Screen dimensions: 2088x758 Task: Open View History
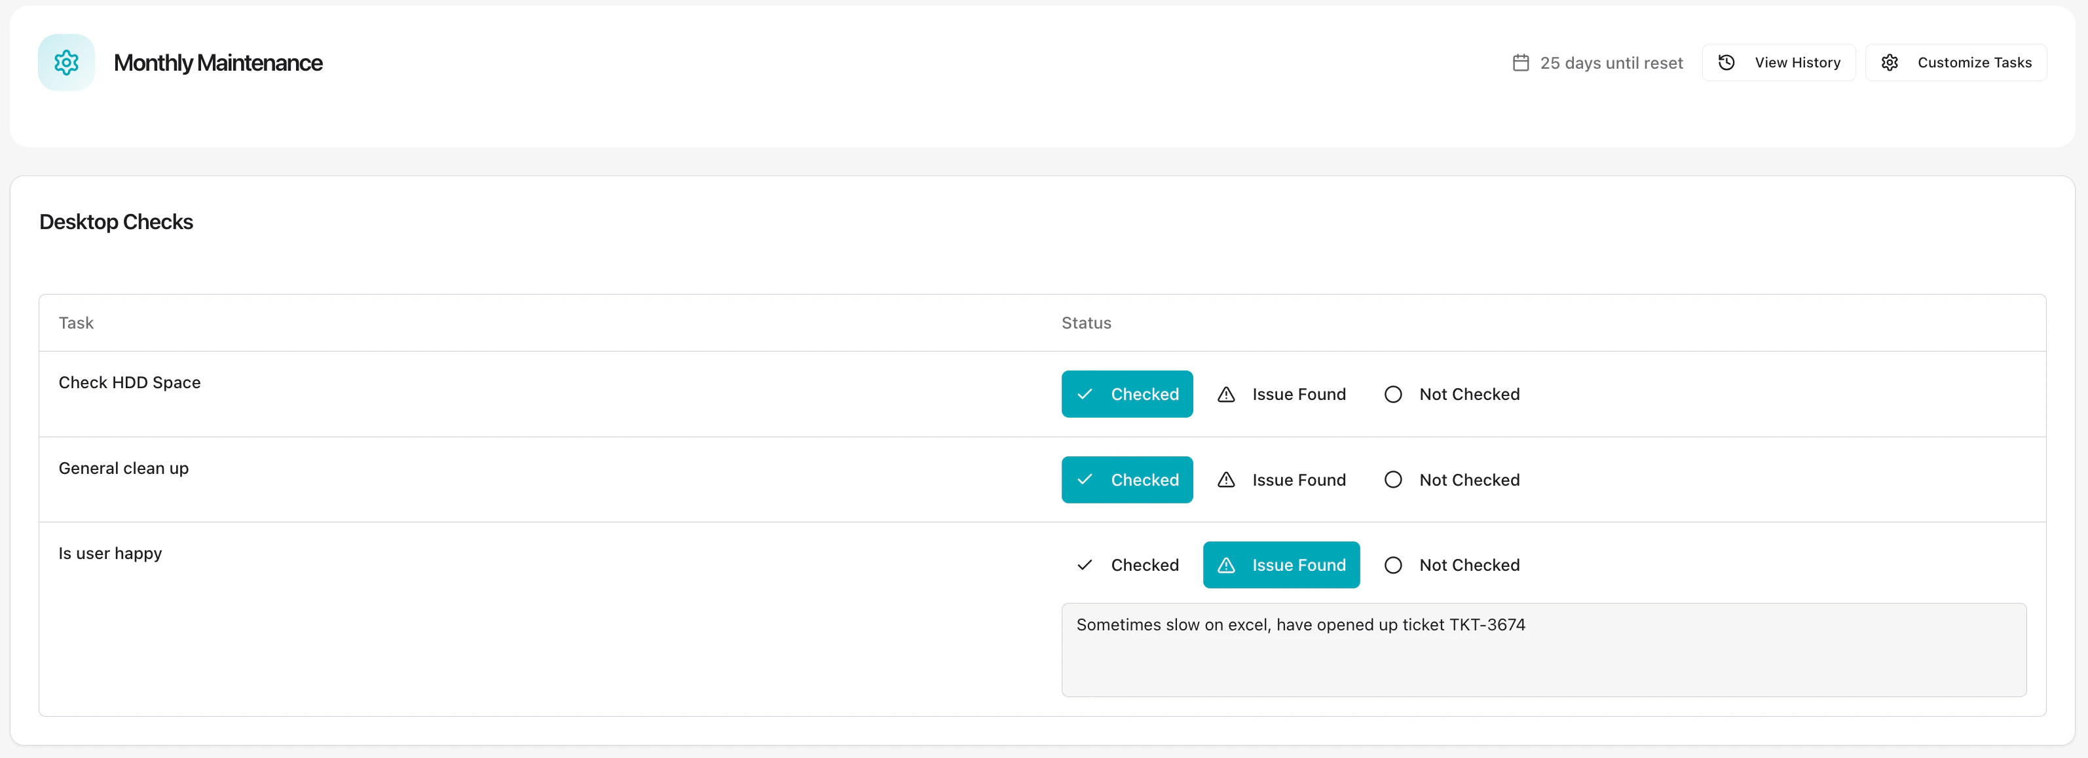click(1779, 62)
